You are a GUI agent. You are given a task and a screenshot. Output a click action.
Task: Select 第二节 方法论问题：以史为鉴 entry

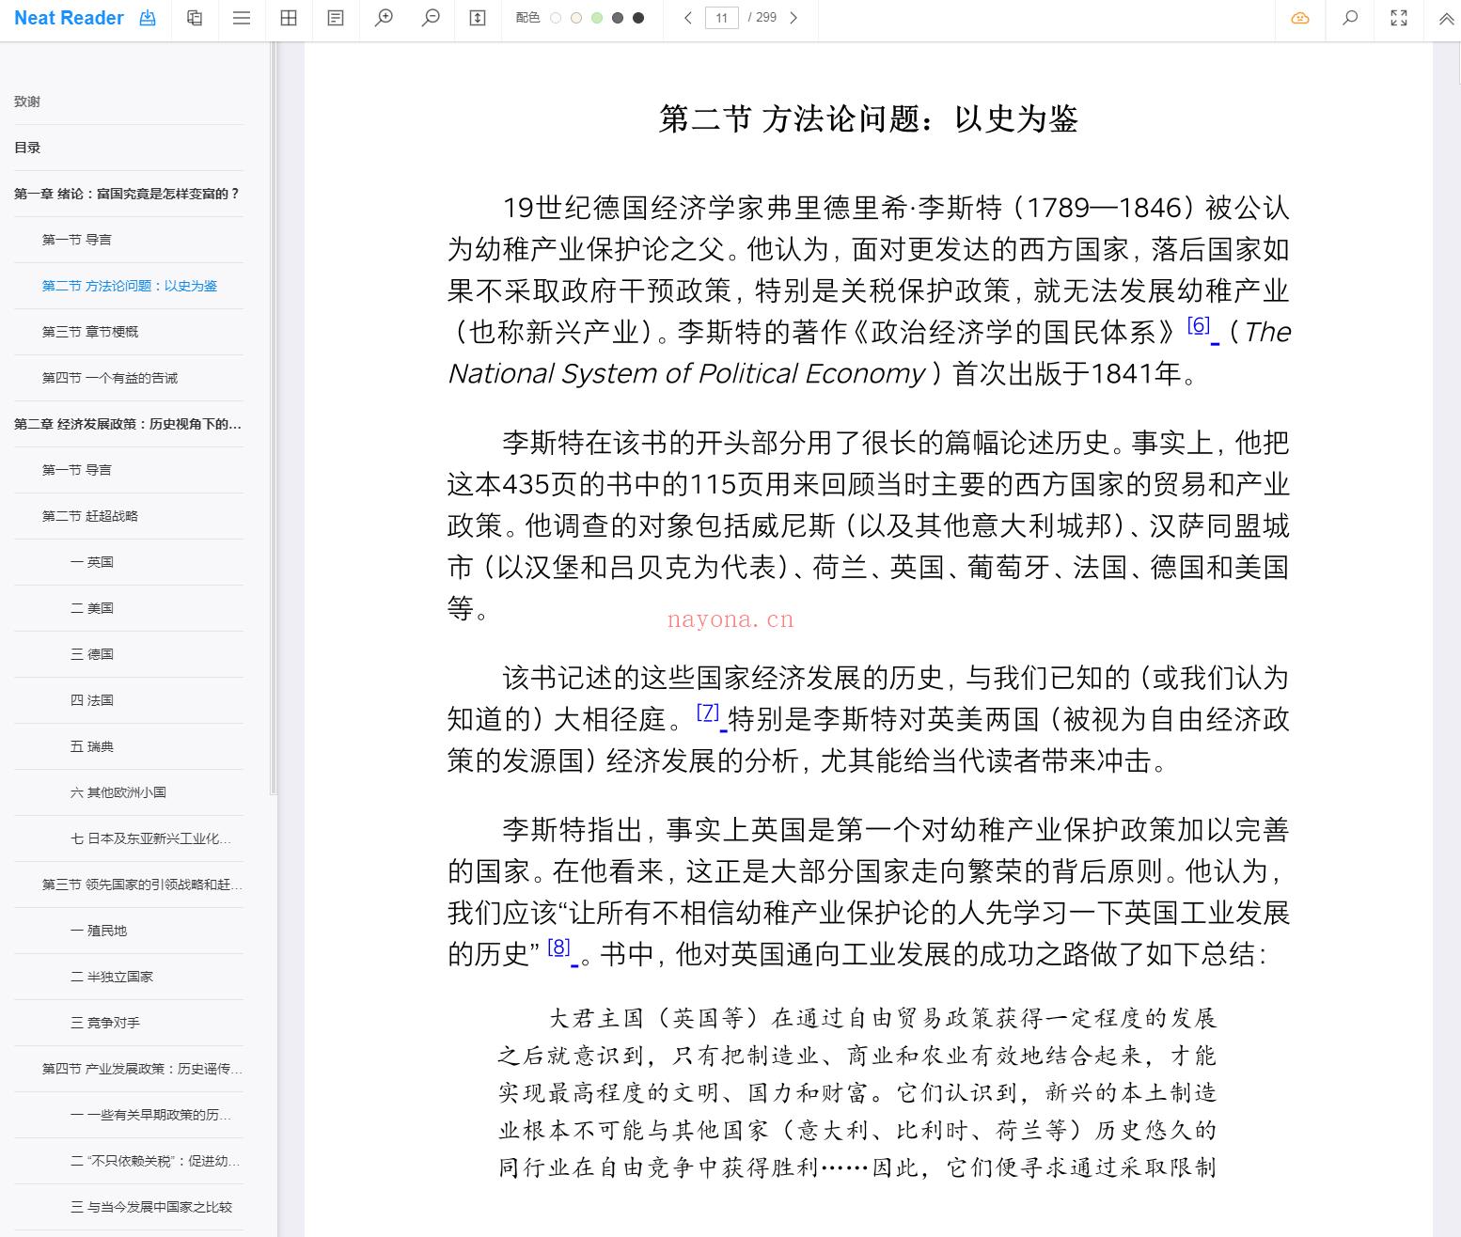point(129,286)
